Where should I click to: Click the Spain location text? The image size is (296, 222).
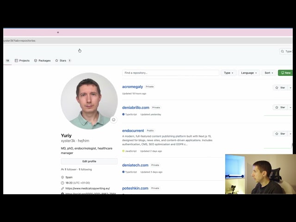69,177
